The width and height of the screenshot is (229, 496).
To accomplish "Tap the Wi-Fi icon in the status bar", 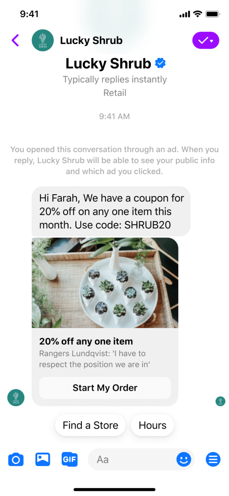I will (x=198, y=14).
